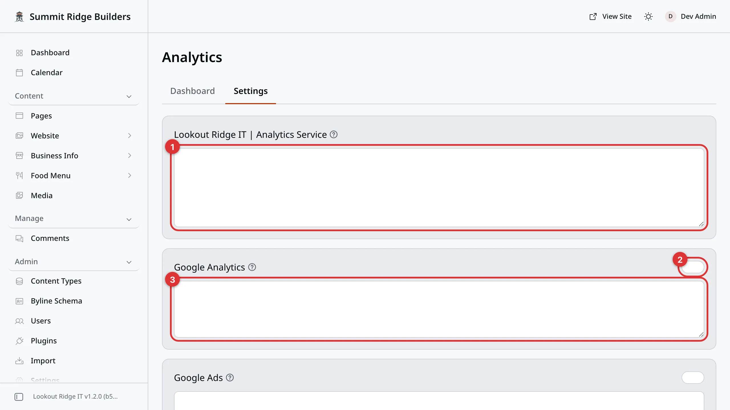Screen dimensions: 730x410
Task: Click the Google Analytics textarea resize handle
Action: [x=701, y=335]
